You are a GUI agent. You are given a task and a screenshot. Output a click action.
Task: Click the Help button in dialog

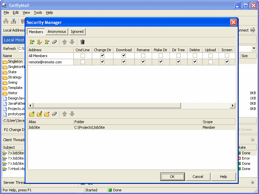point(224,177)
